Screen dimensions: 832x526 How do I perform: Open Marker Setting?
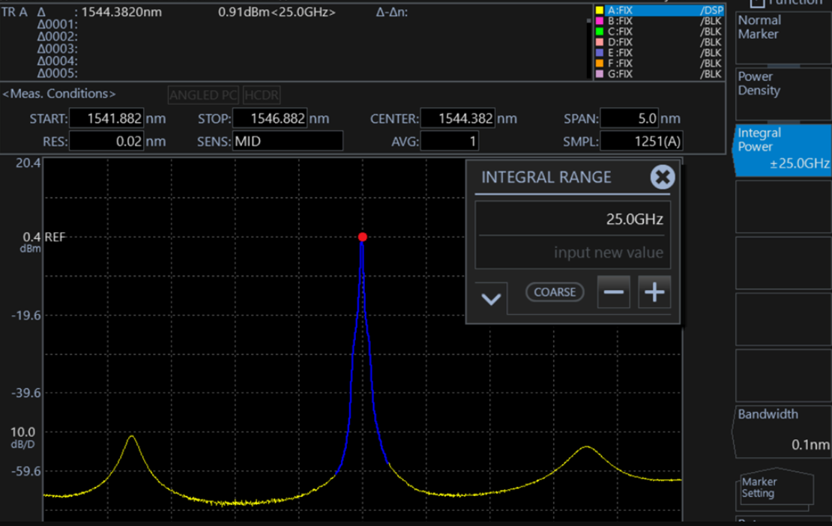(776, 488)
